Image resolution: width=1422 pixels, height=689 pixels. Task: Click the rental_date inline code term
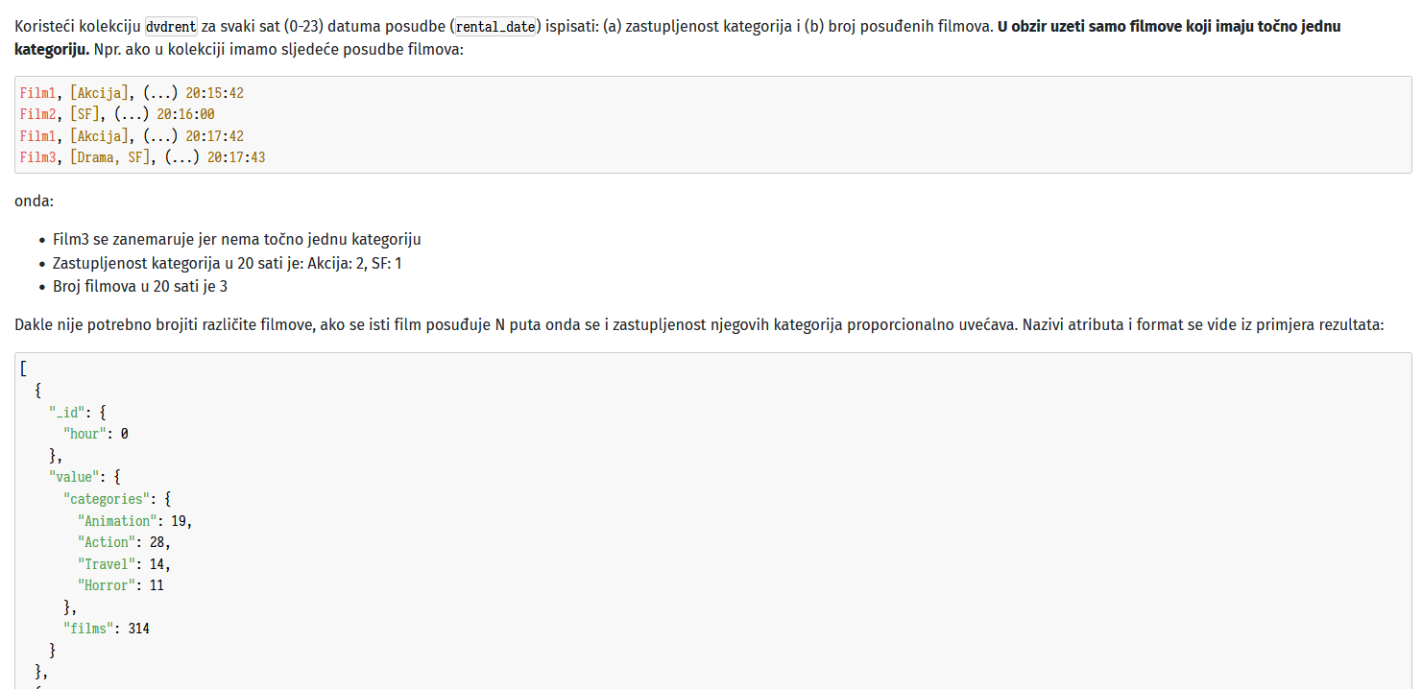[x=495, y=27]
